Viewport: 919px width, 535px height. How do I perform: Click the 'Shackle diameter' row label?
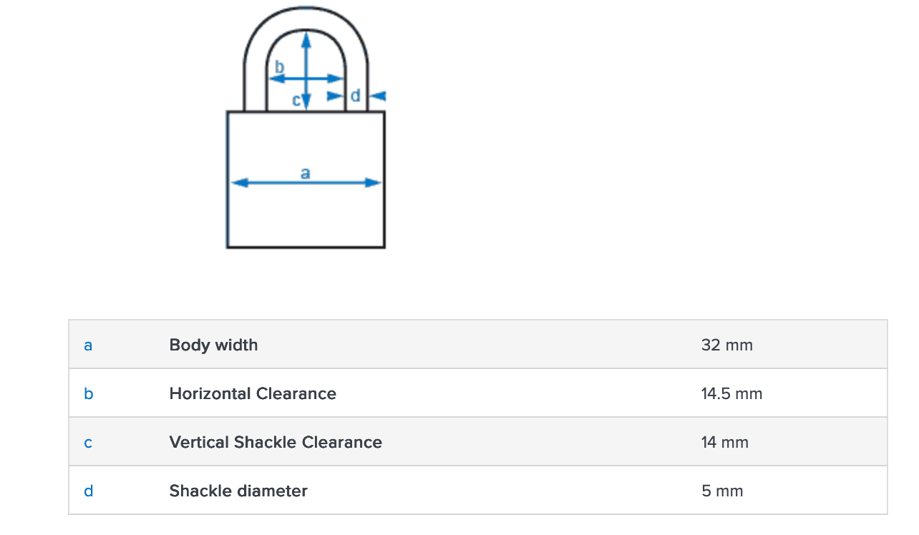tap(238, 491)
